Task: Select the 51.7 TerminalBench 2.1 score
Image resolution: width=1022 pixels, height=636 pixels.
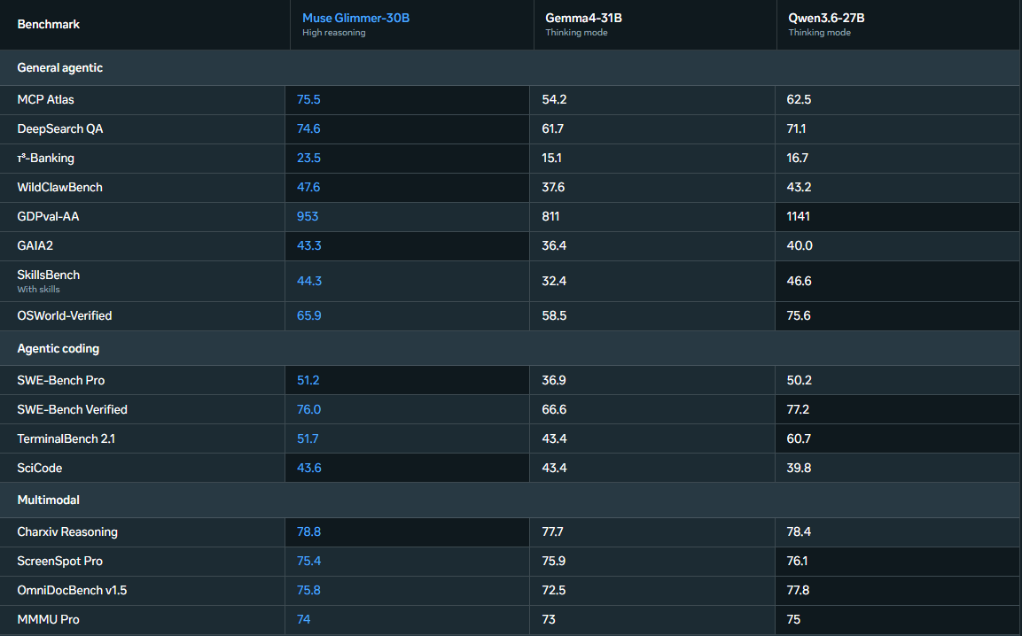Action: click(x=307, y=438)
